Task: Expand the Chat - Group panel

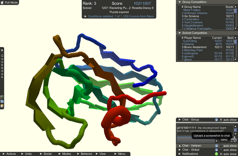Action: [180, 120]
